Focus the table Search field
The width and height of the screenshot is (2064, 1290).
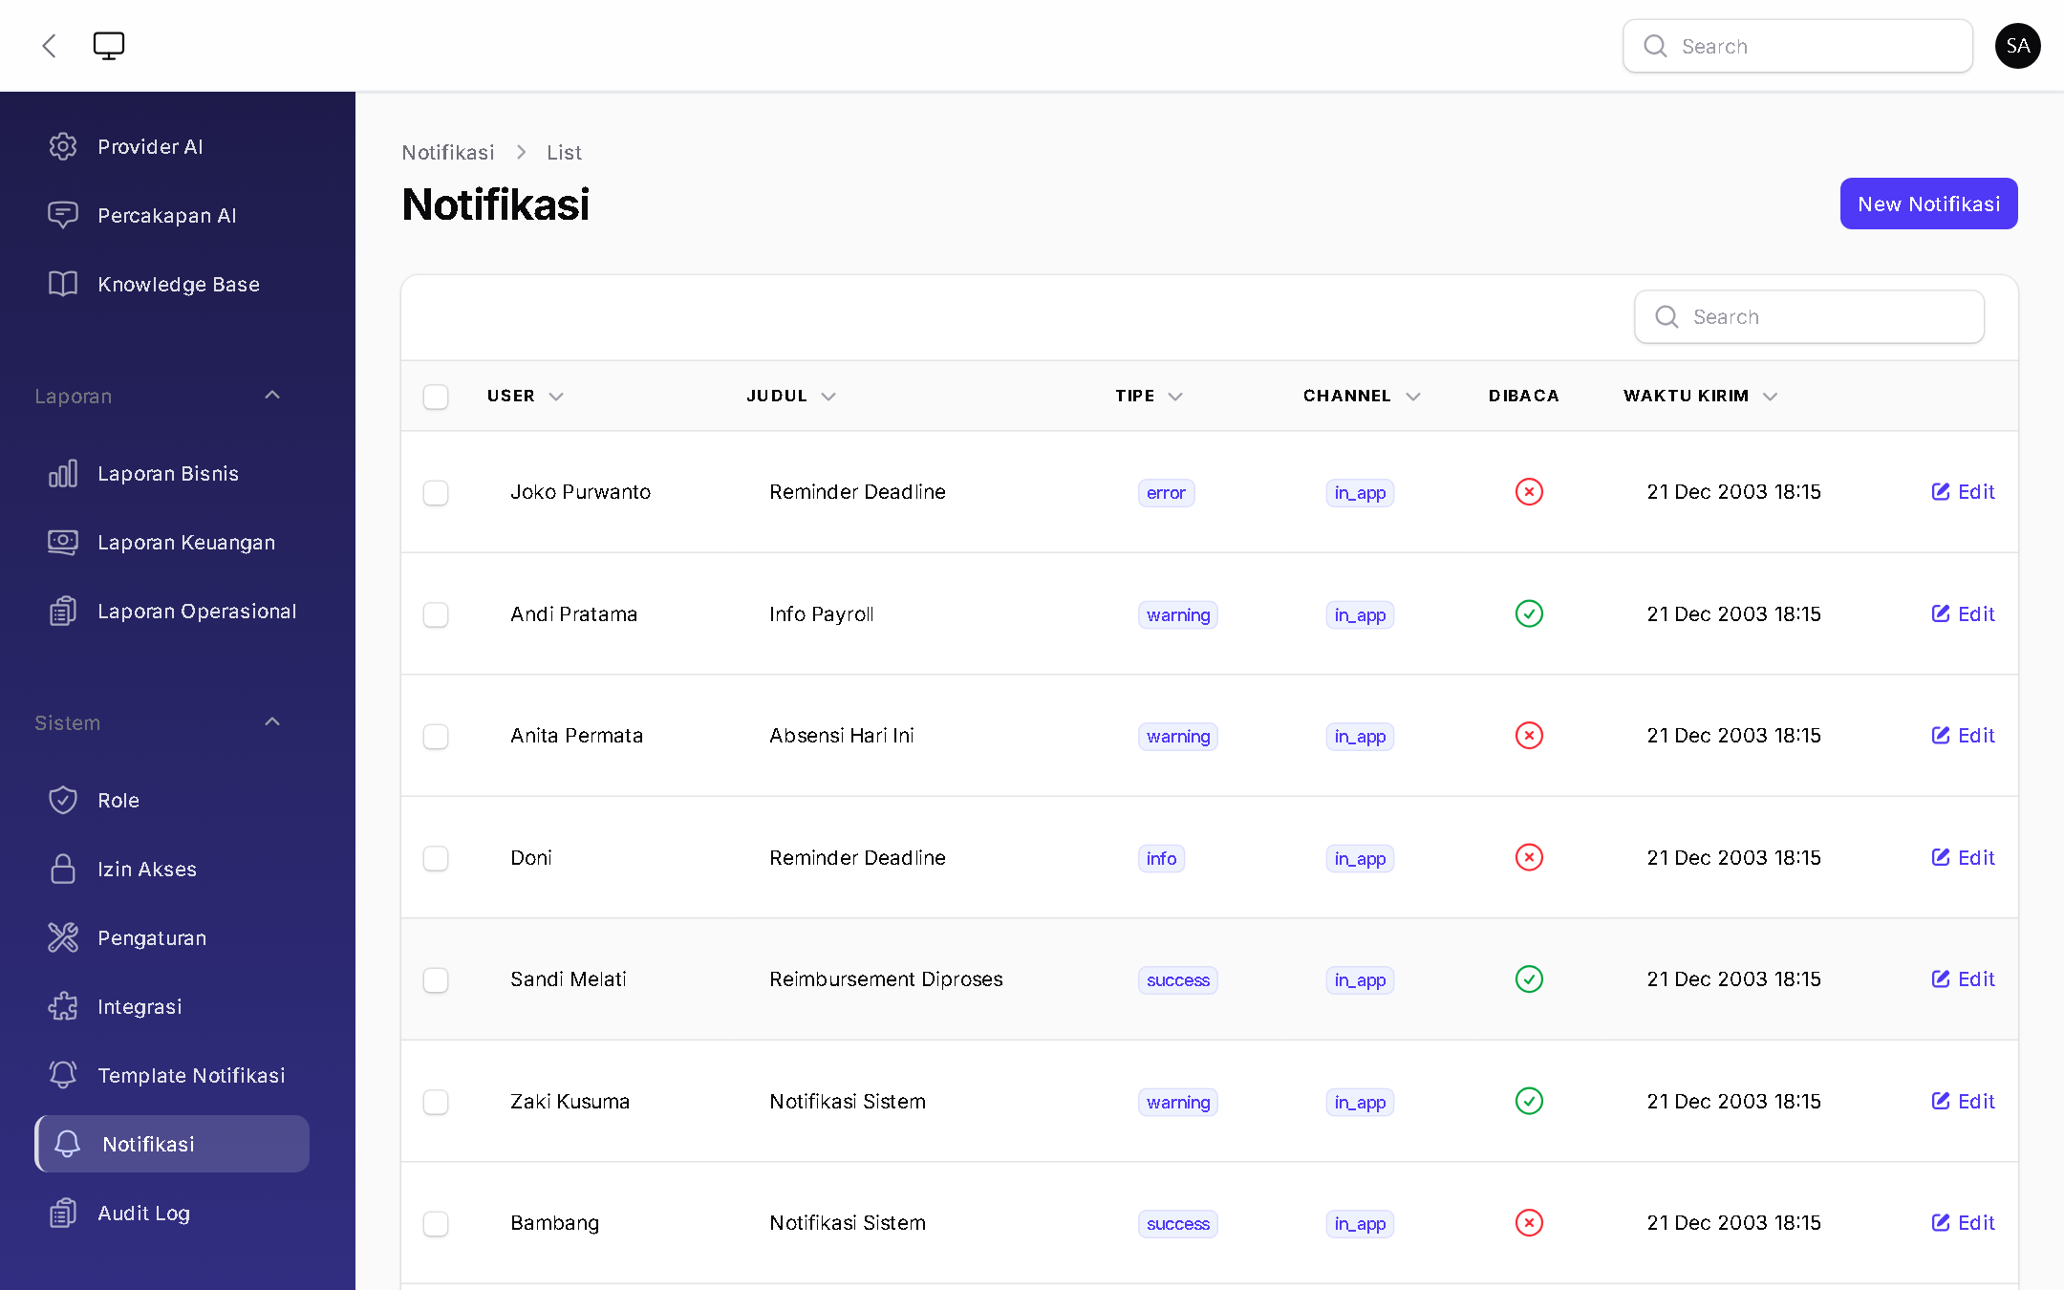tap(1809, 316)
